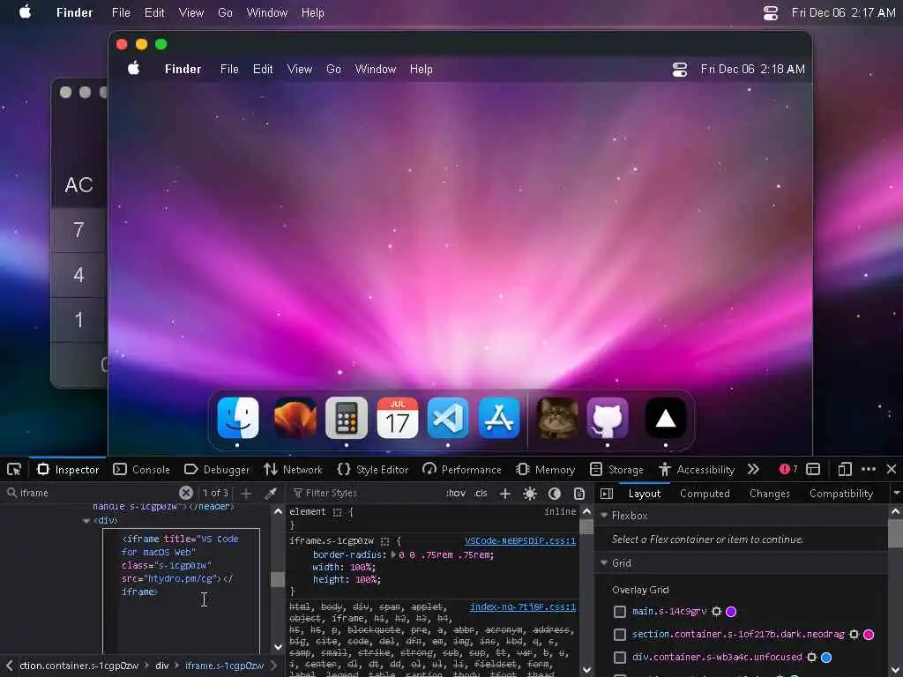Enable grid overlay for div.container.s-wb3a4c.unfocused
Viewport: 903px width, 677px height.
point(620,658)
